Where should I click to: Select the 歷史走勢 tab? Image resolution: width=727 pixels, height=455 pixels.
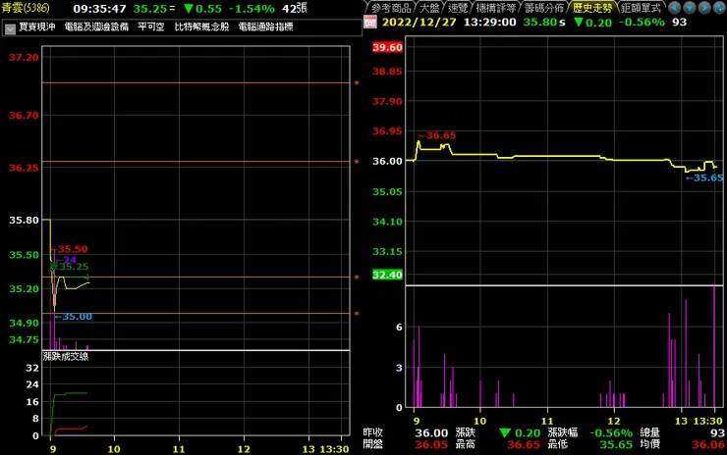click(x=592, y=8)
